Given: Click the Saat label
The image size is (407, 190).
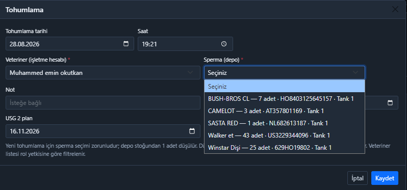Looking at the screenshot, I should tap(143, 31).
